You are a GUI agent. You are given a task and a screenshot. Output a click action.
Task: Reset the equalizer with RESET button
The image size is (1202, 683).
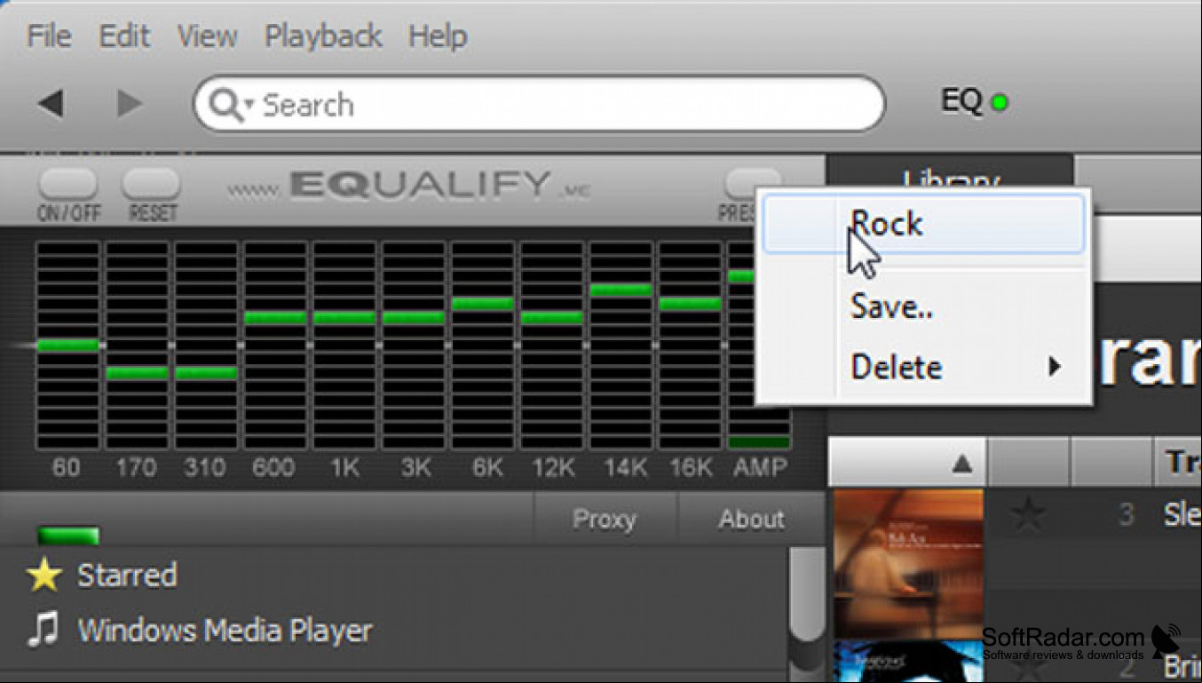click(151, 184)
